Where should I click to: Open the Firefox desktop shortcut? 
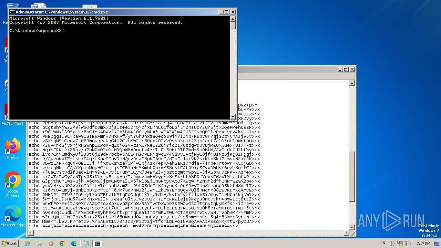point(12,149)
